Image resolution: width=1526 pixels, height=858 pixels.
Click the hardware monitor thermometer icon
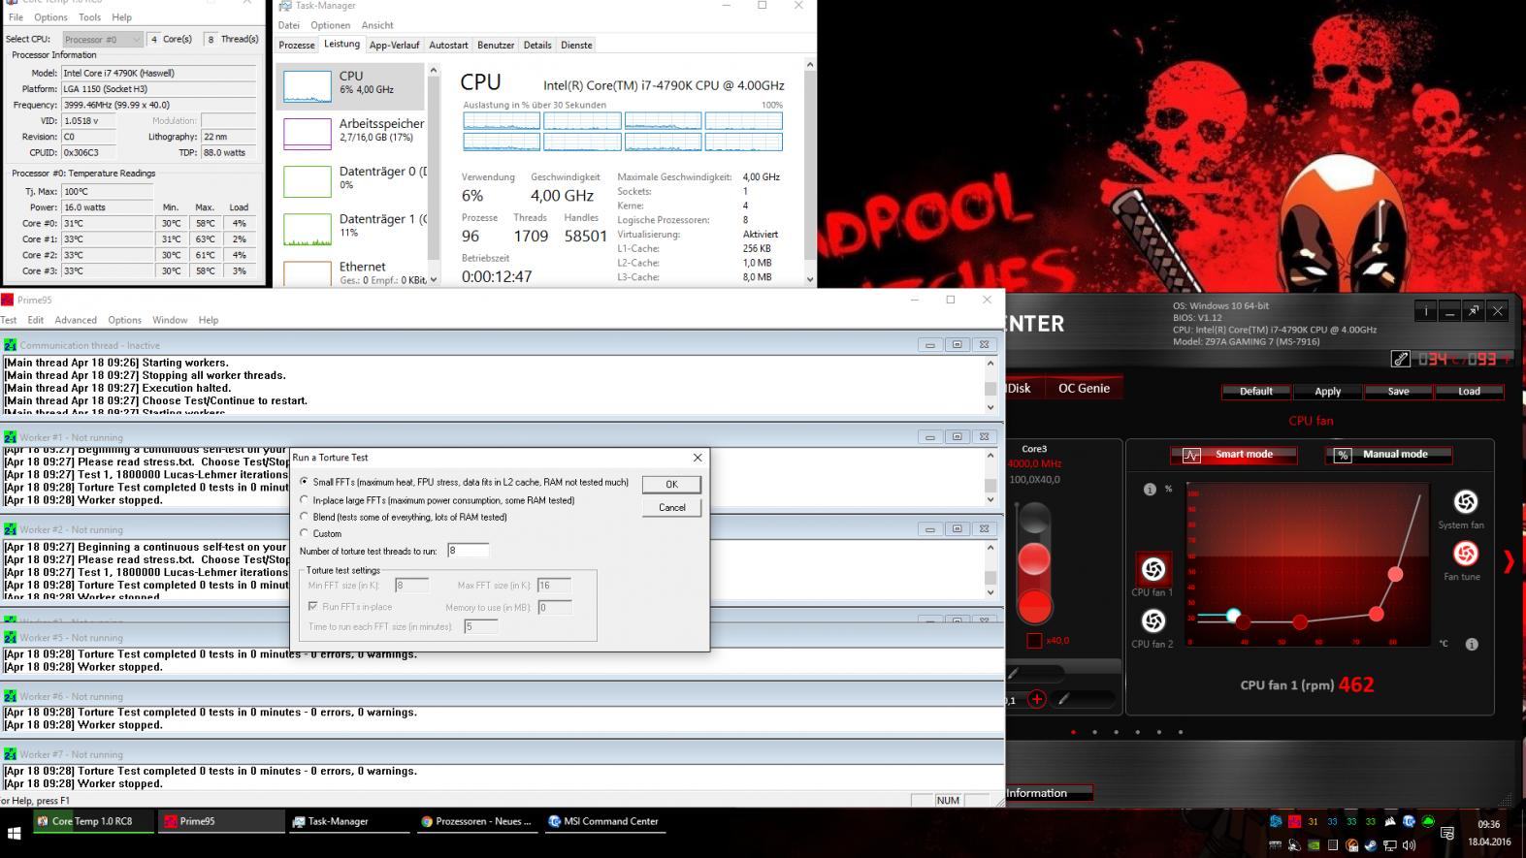pyautogui.click(x=1400, y=359)
